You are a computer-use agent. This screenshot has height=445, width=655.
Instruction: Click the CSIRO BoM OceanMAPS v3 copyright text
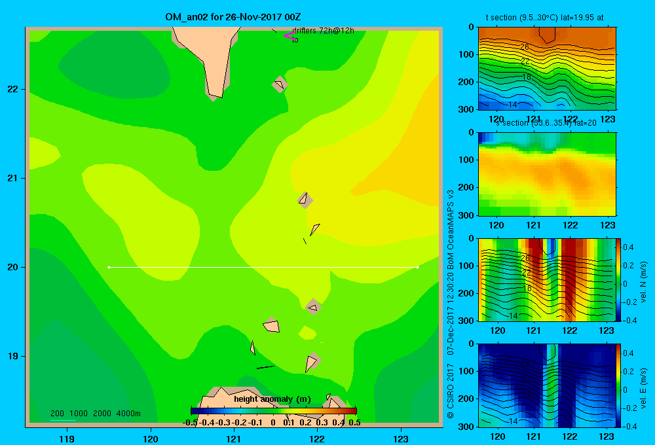click(x=451, y=304)
